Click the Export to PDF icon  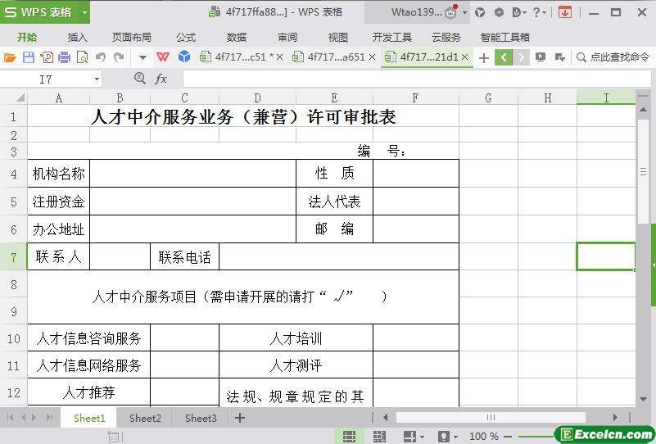47,57
